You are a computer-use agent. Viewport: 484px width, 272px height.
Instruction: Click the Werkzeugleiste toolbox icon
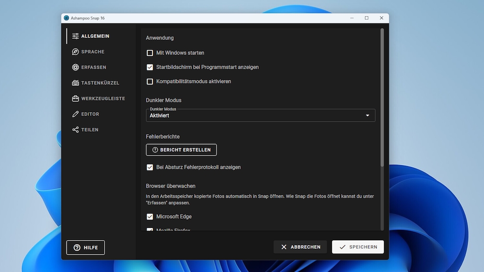75,99
